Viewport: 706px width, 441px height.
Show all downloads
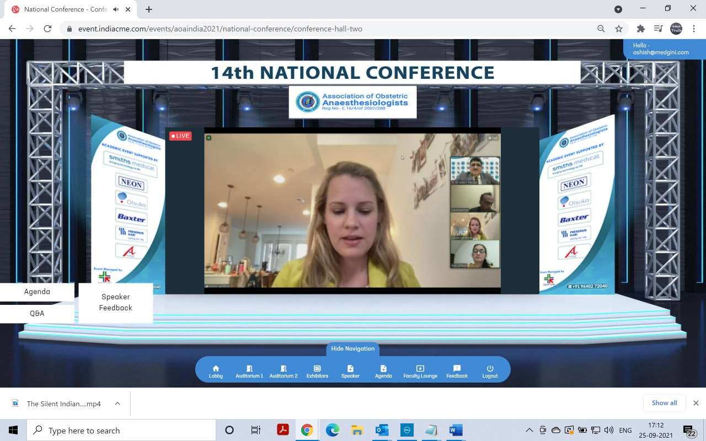(x=664, y=403)
